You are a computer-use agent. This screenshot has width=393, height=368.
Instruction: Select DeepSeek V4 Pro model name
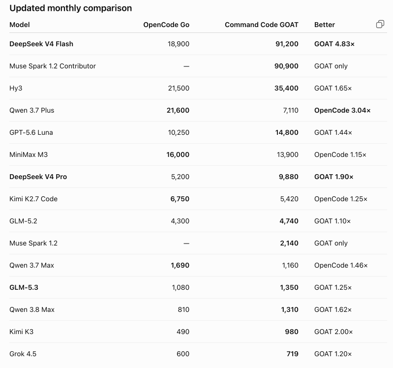(38, 177)
